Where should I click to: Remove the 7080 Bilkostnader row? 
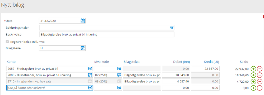click(260, 75)
